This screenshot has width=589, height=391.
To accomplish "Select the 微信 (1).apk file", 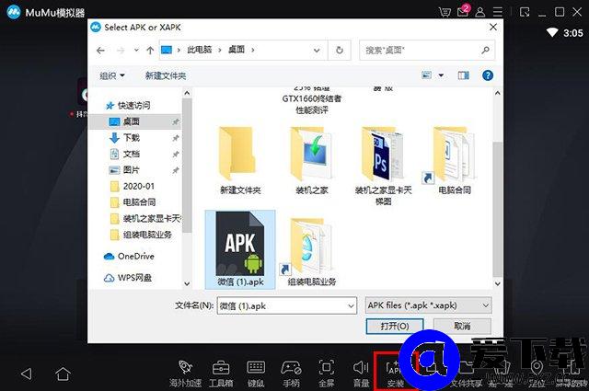I will 240,249.
